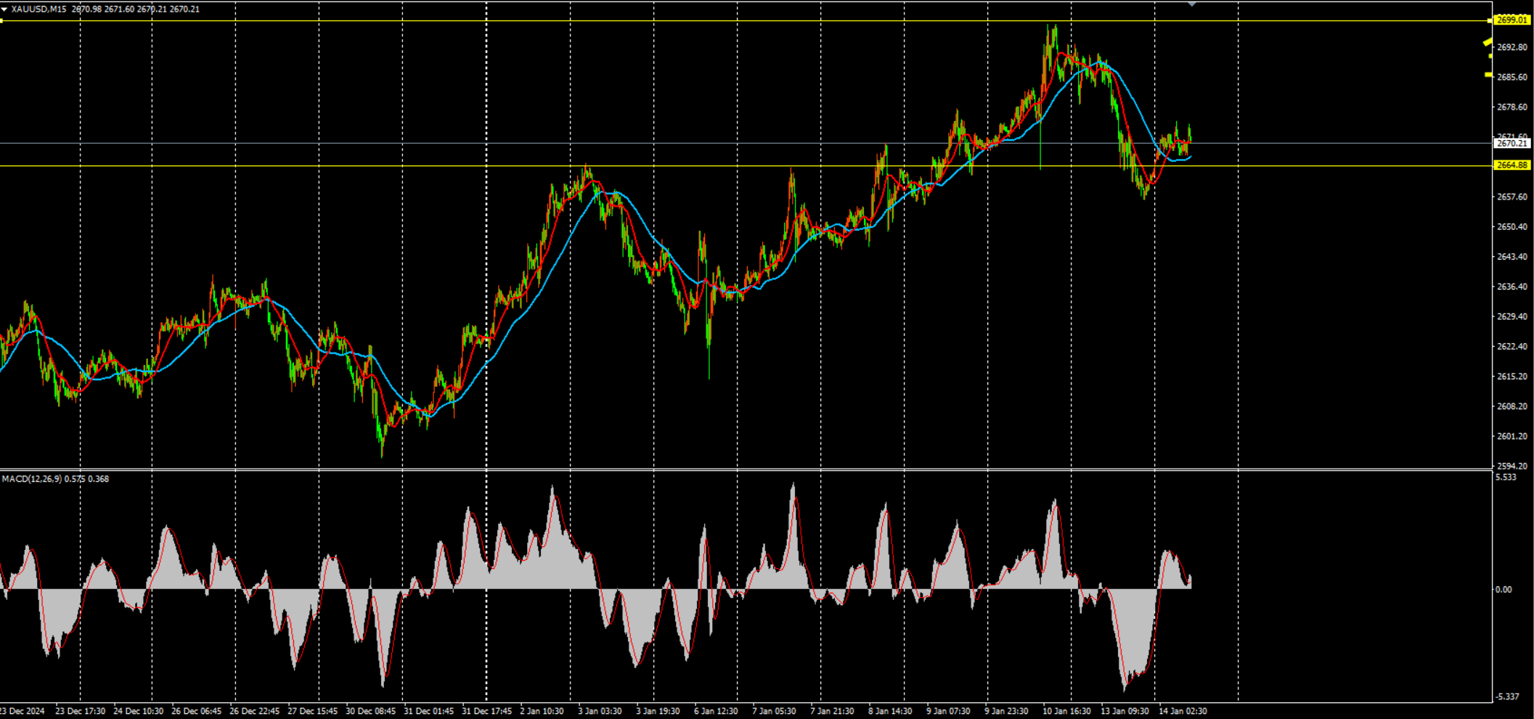This screenshot has width=1534, height=719.
Task: Click the 2636.40 price axis label
Action: click(x=1512, y=287)
